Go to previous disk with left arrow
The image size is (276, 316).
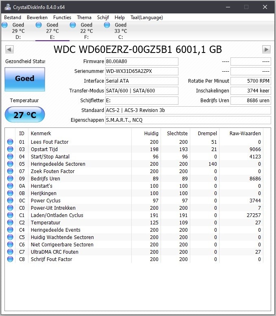coord(9,49)
